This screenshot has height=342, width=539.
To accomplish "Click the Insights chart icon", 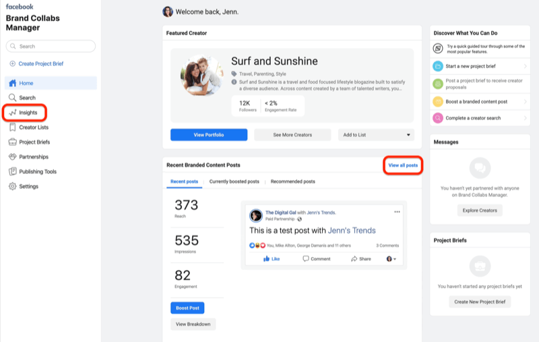I will (x=13, y=113).
